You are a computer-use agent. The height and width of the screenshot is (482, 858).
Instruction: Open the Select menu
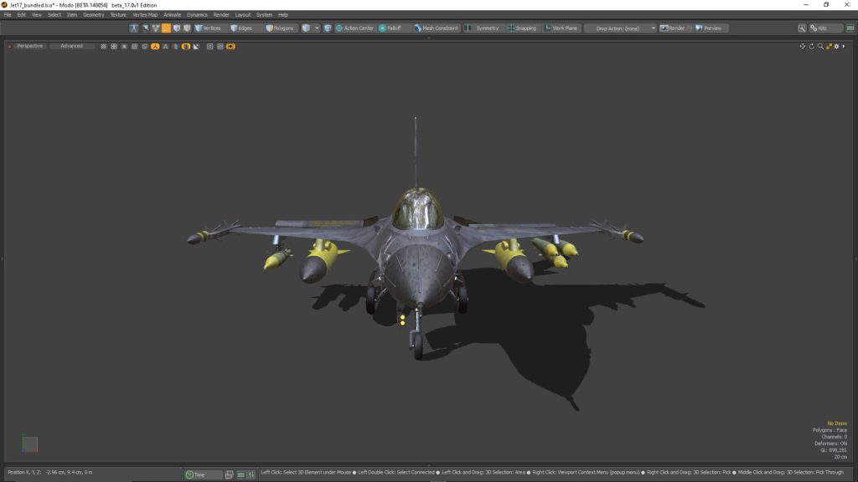point(54,15)
